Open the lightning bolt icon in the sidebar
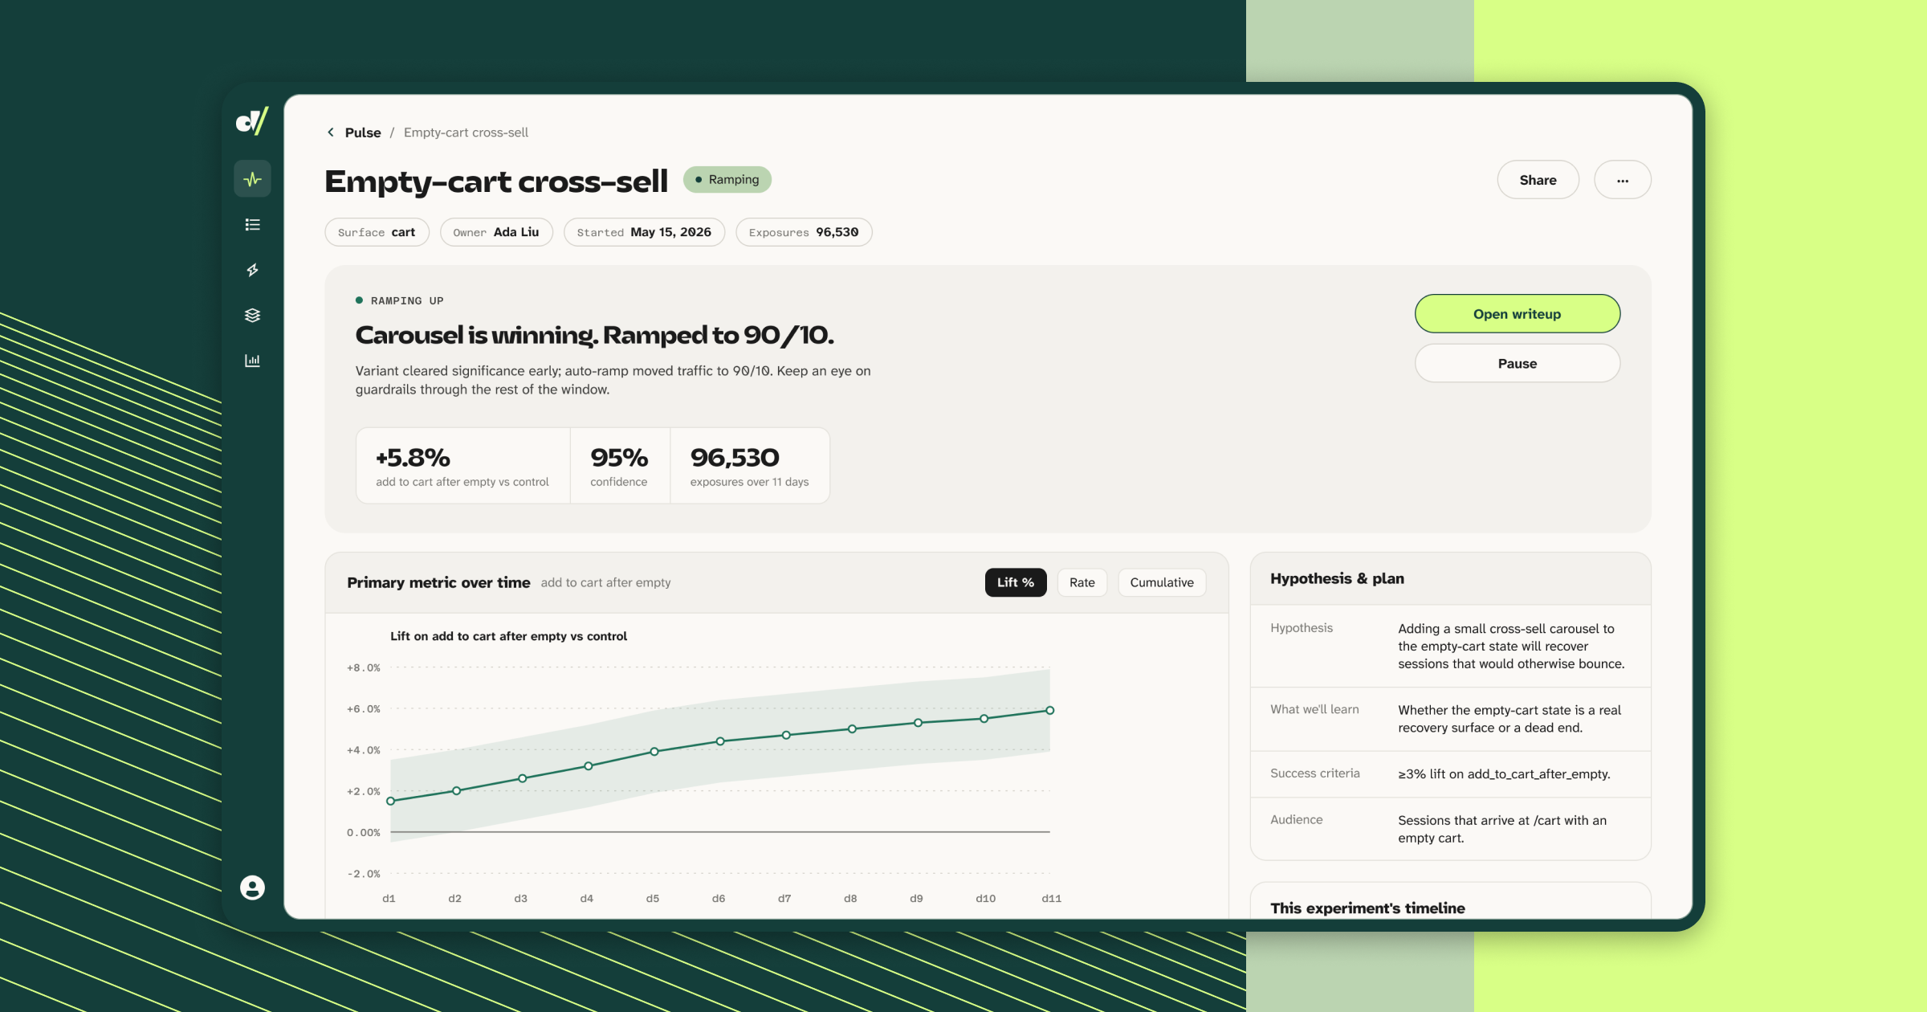 click(x=252, y=270)
